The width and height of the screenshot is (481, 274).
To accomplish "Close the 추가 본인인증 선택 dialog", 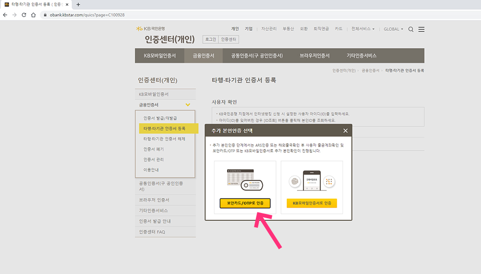I will [x=345, y=131].
